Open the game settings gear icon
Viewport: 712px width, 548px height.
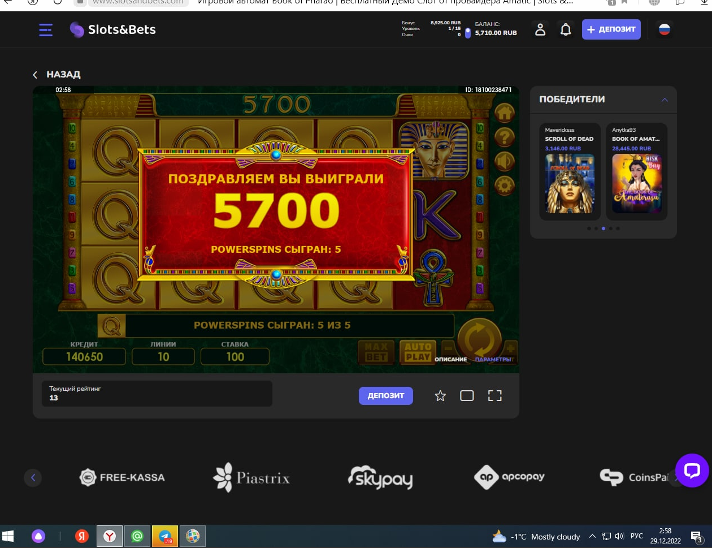tap(504, 185)
